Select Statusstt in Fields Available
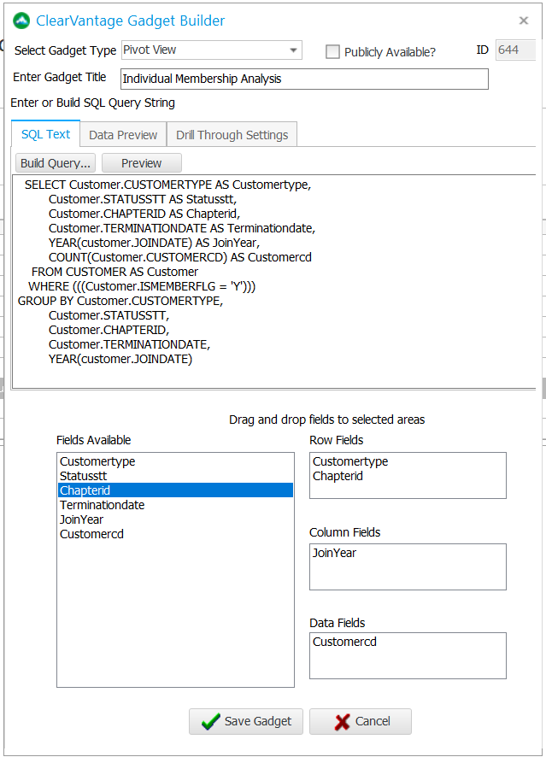546x757 pixels. point(175,476)
